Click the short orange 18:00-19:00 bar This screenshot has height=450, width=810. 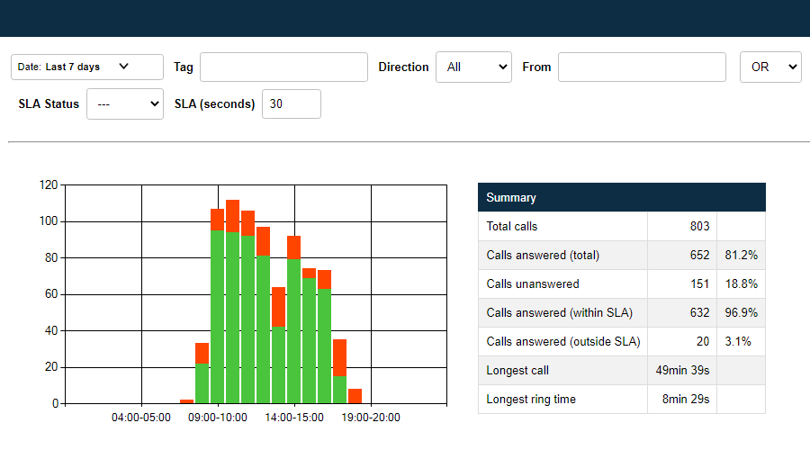[355, 396]
